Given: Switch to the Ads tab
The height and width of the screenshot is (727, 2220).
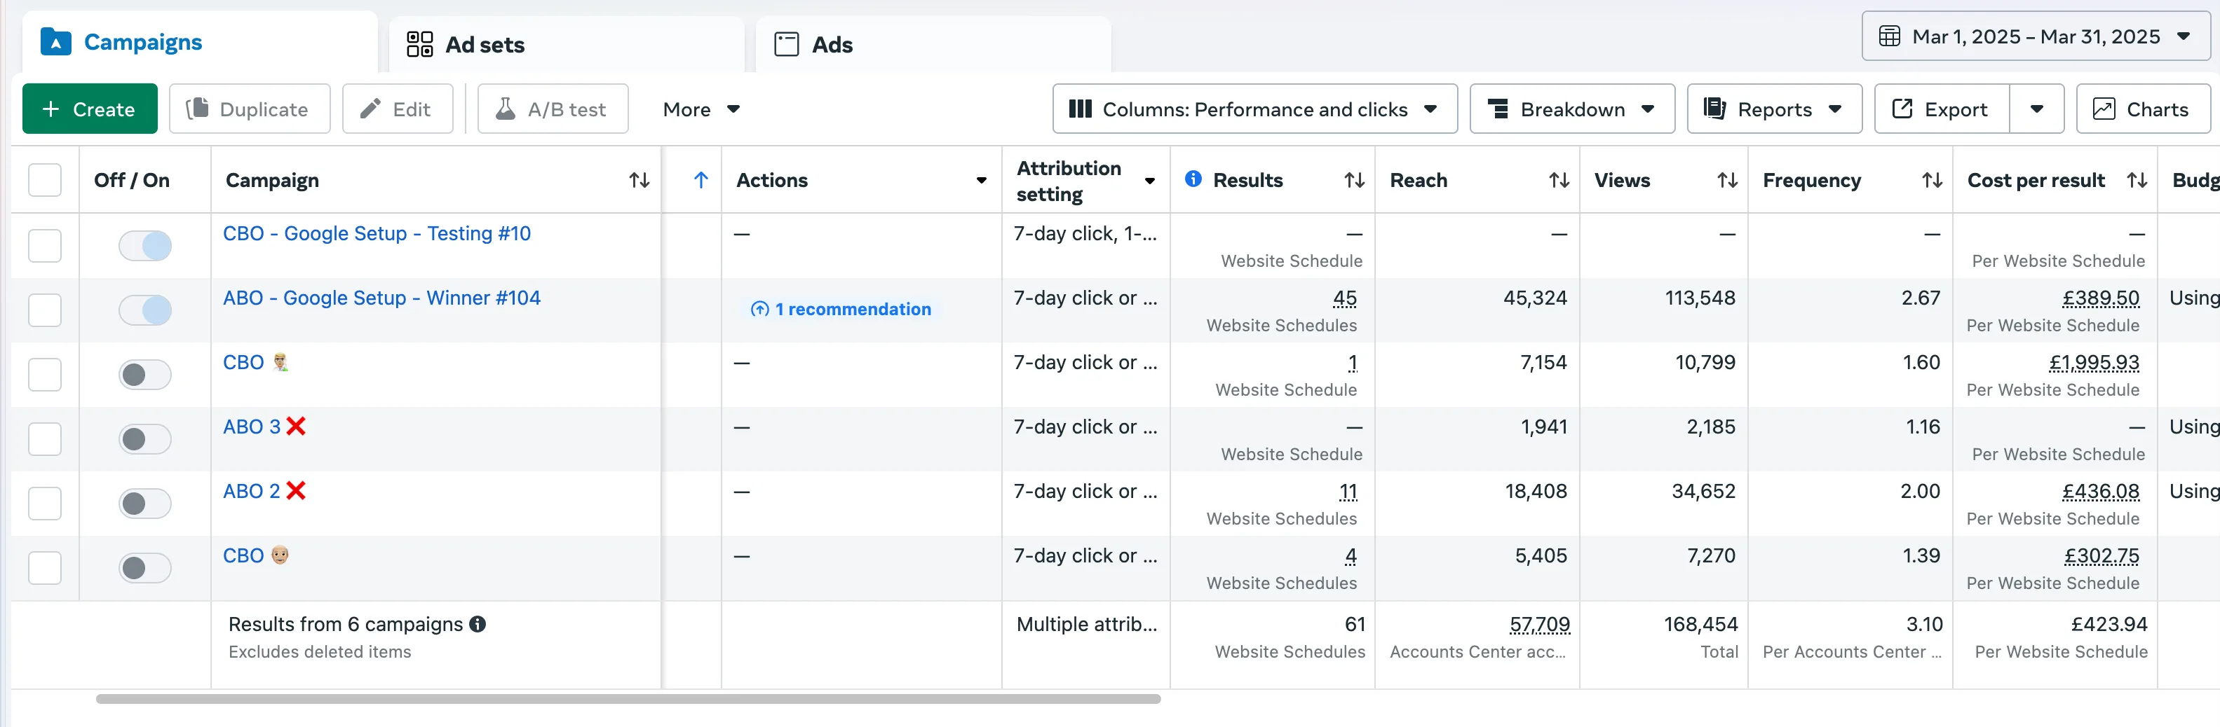Looking at the screenshot, I should [831, 45].
